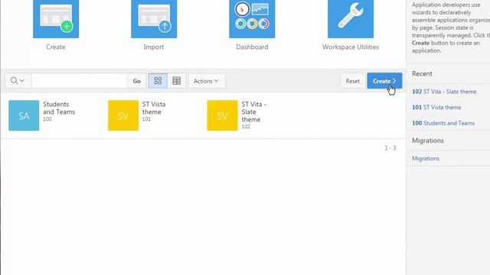Open recent item 100 Students and Teams
The width and height of the screenshot is (490, 275).
(x=443, y=123)
